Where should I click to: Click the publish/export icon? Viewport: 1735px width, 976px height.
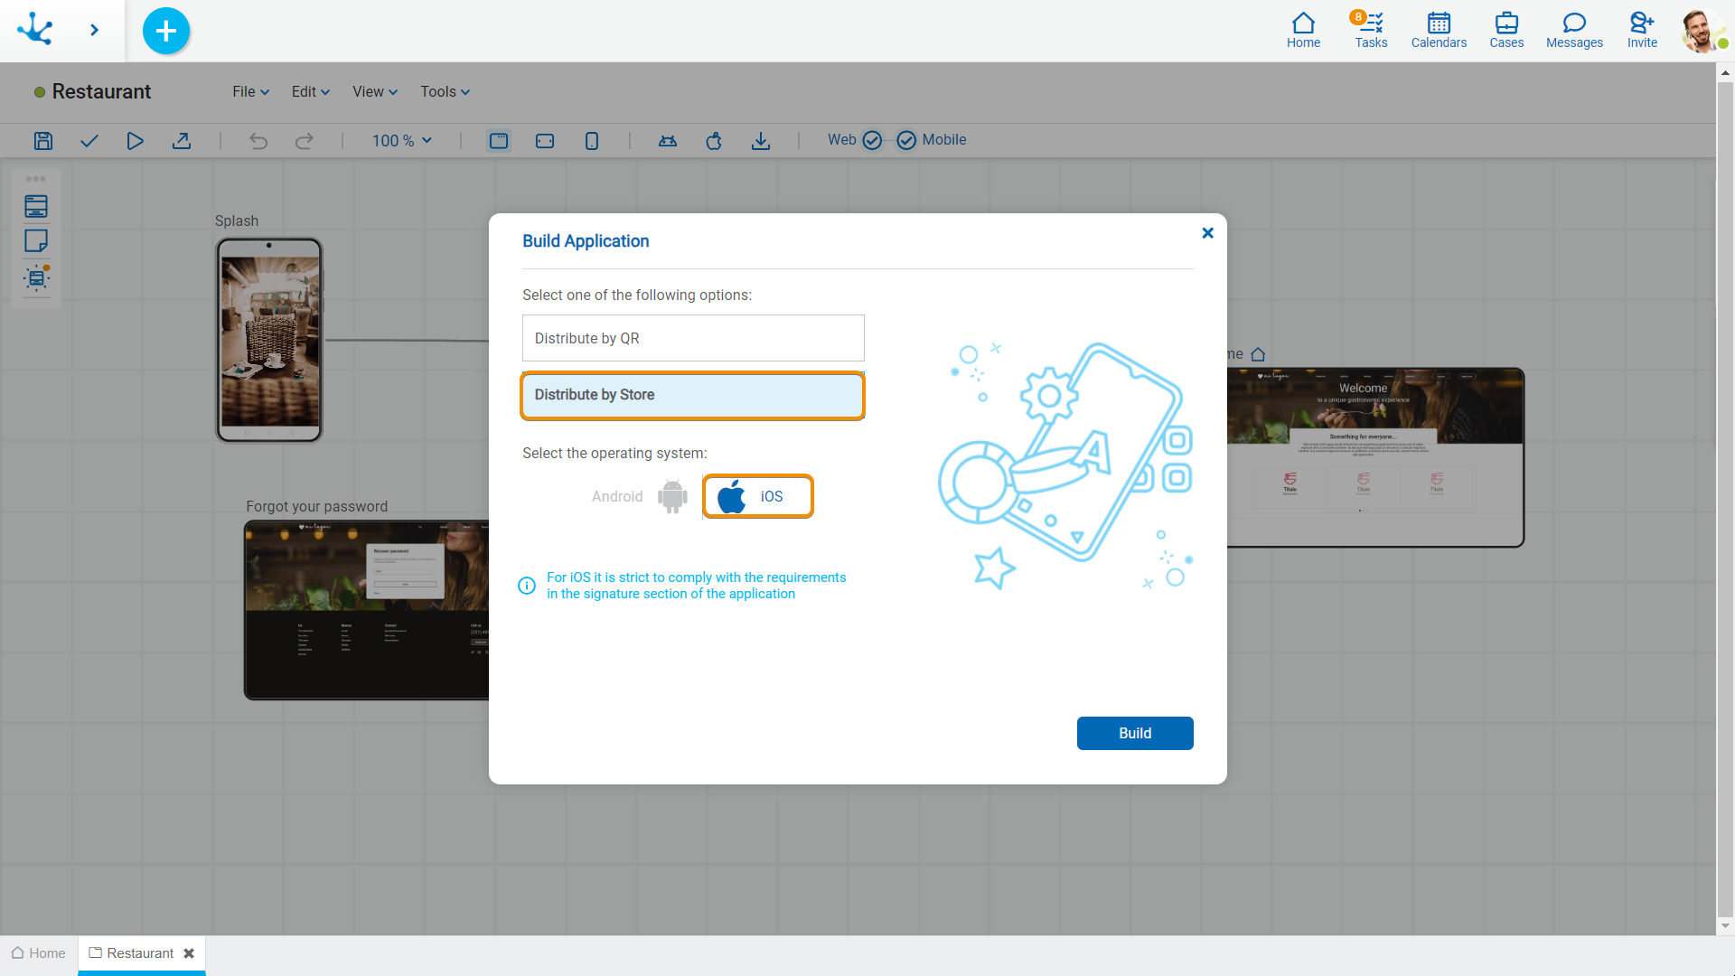pos(181,139)
